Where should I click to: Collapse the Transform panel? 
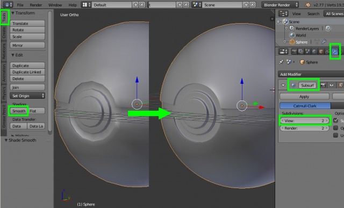pos(13,13)
